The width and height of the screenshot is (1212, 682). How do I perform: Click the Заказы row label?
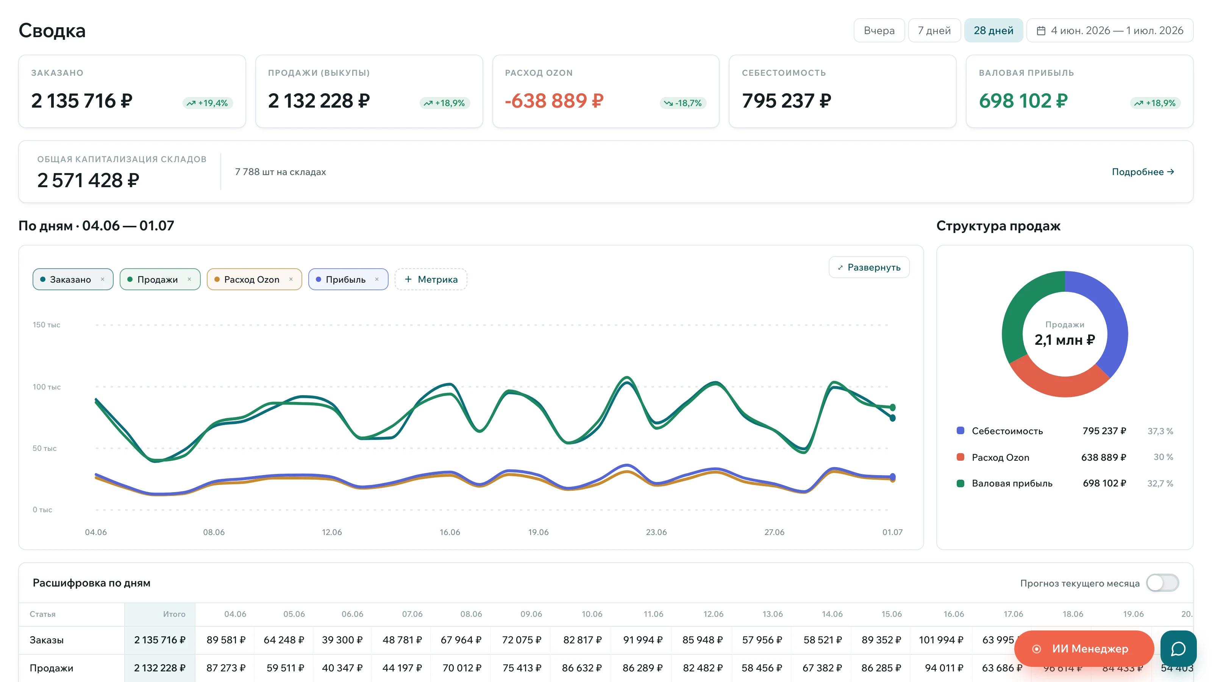pos(47,640)
